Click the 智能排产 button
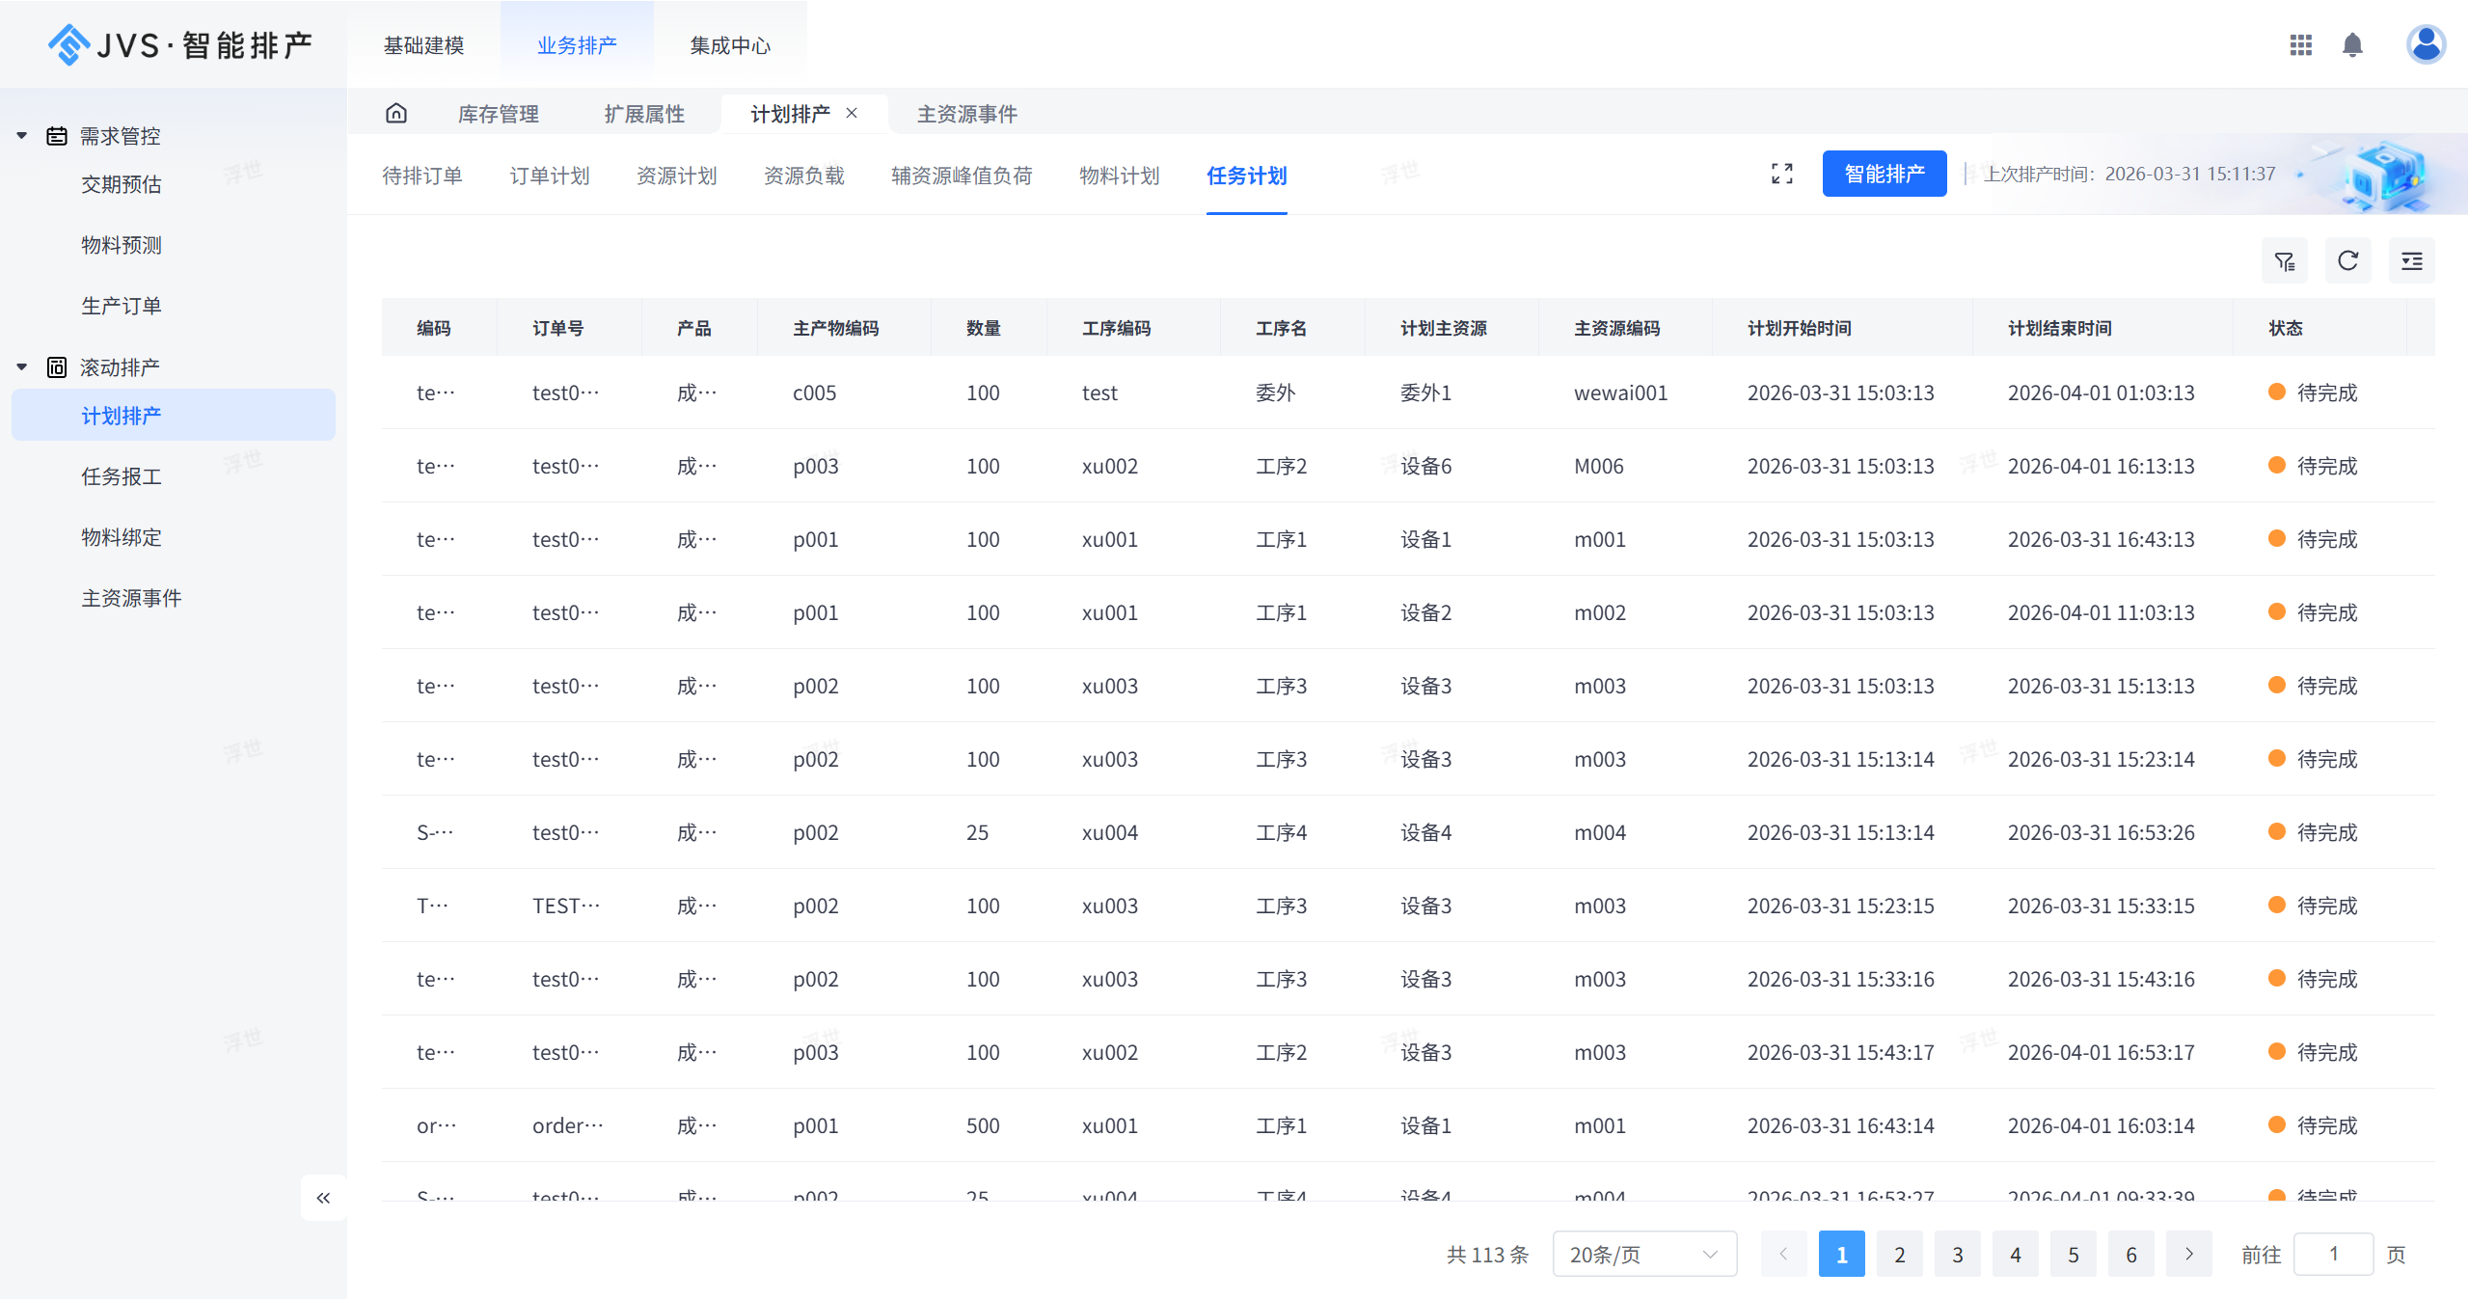2468x1299 pixels. (x=1884, y=174)
